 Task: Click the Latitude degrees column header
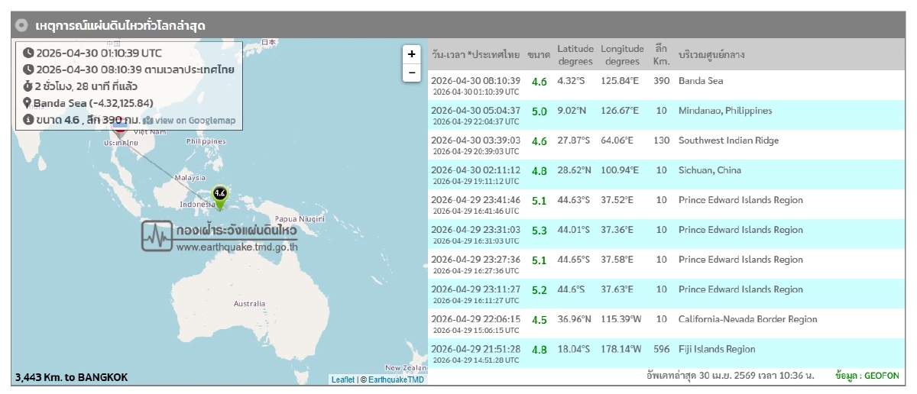575,55
